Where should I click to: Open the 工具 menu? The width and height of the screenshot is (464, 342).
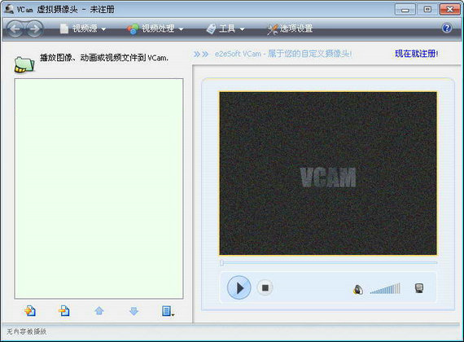point(225,28)
